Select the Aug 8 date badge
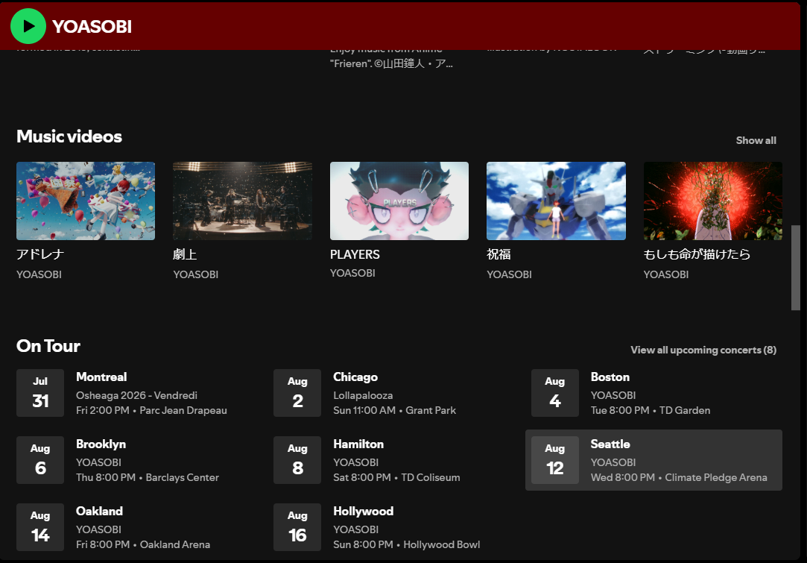The width and height of the screenshot is (807, 563). tap(297, 460)
